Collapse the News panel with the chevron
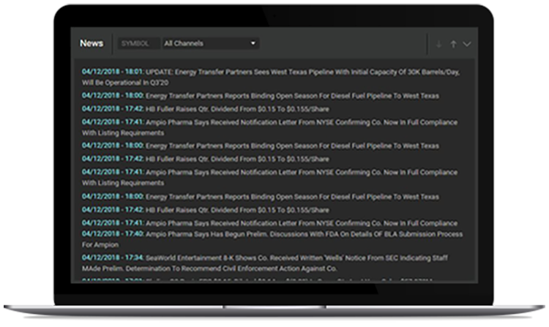The image size is (549, 327). (467, 44)
